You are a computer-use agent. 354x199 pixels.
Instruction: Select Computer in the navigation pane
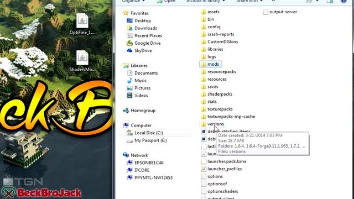[137, 125]
